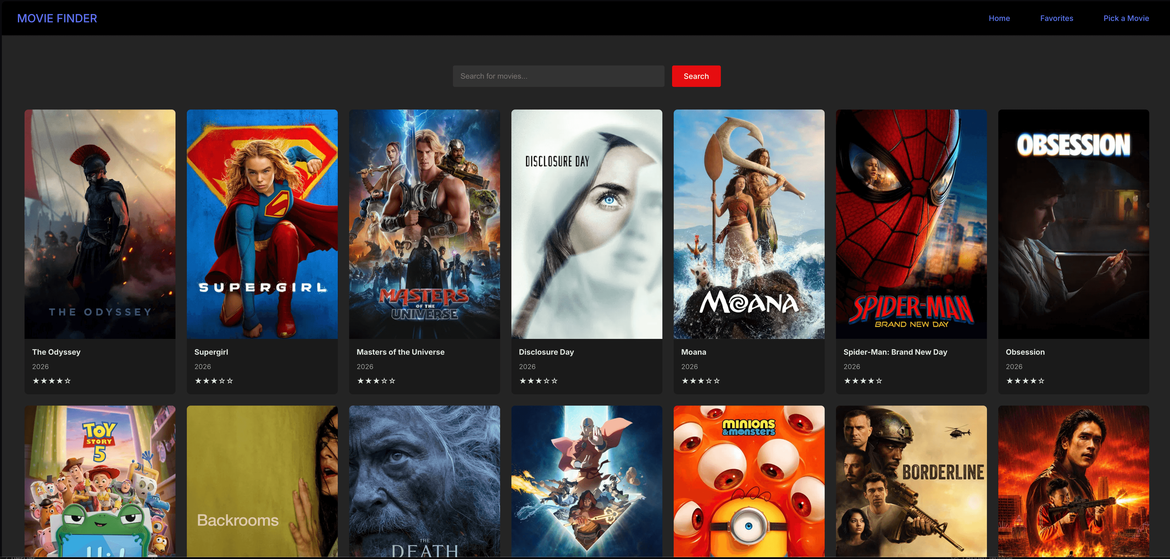Click Masters of the Universe title

[400, 352]
